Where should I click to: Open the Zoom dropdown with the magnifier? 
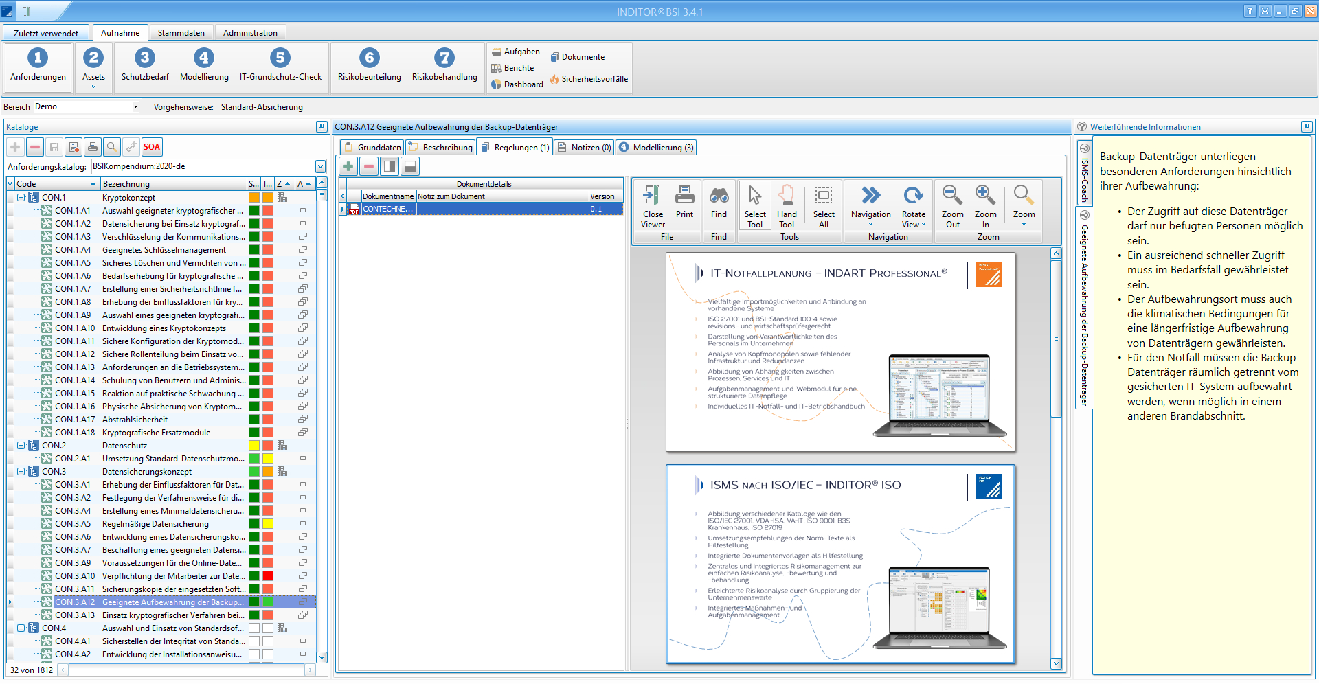pyautogui.click(x=1024, y=206)
